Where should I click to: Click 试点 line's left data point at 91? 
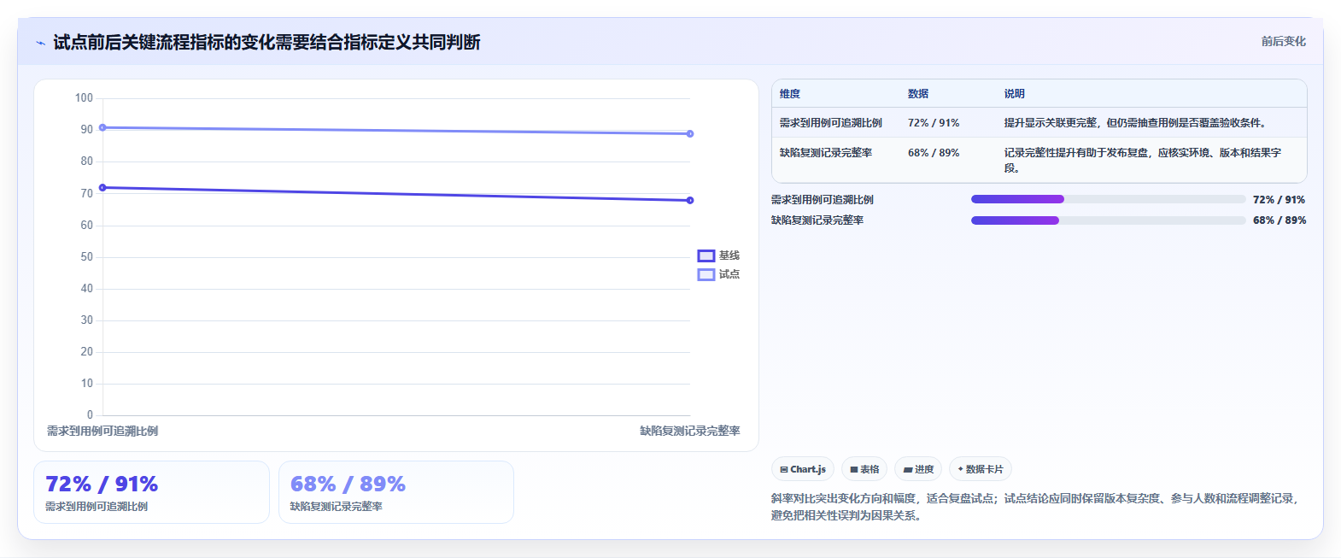pyautogui.click(x=102, y=127)
